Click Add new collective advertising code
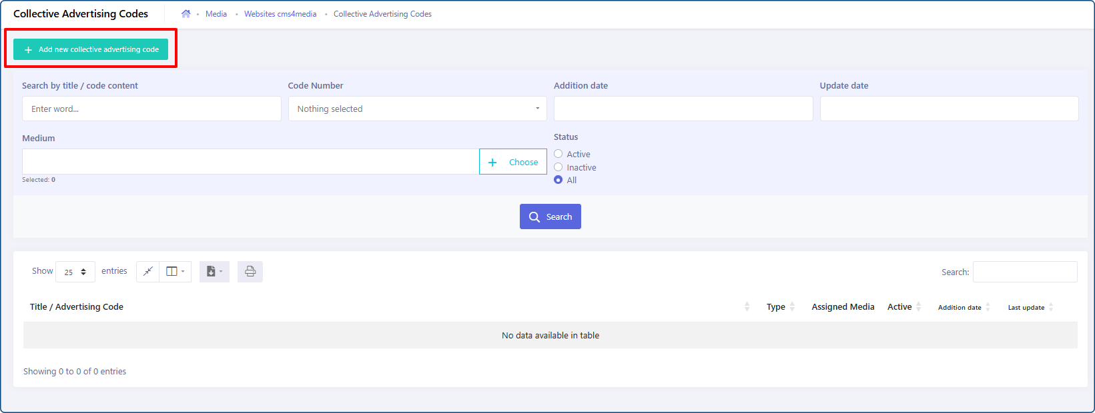The height and width of the screenshot is (413, 1095). coord(91,49)
